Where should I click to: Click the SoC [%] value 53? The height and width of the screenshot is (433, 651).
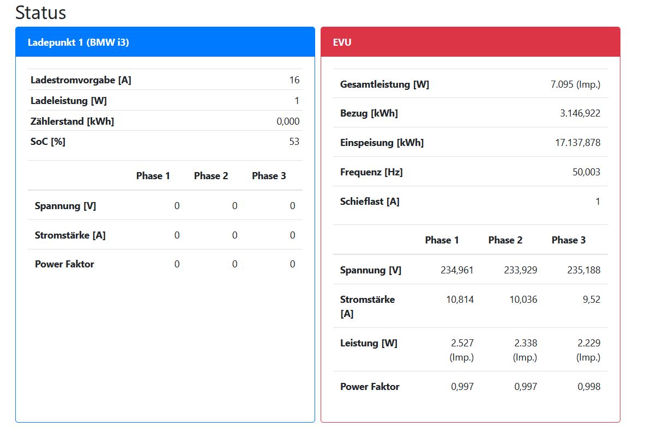(x=294, y=142)
